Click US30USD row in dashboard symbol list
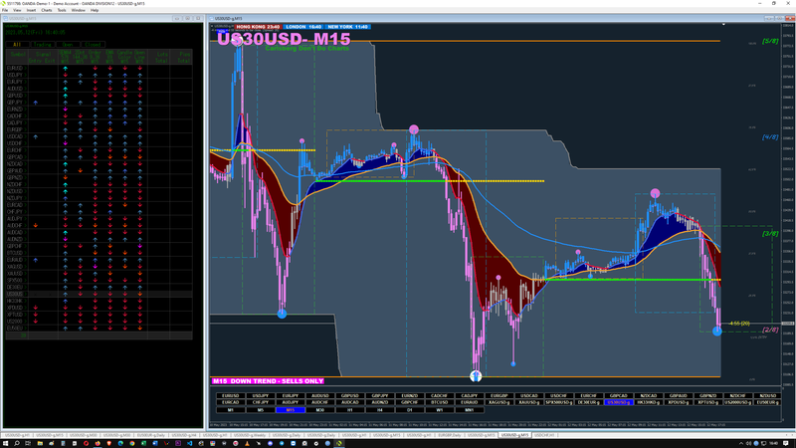Viewport: 796px width, 448px height. [x=99, y=294]
